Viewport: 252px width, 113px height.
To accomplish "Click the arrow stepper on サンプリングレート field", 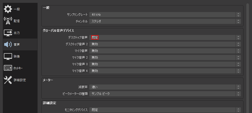I will [x=238, y=15].
